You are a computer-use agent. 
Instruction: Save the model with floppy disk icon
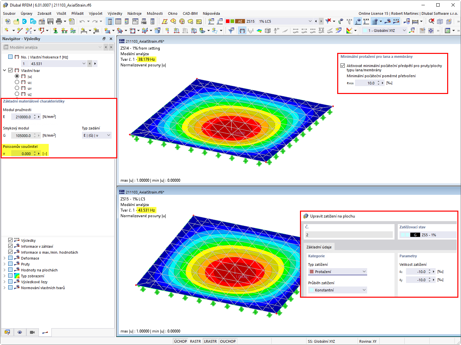50,21
